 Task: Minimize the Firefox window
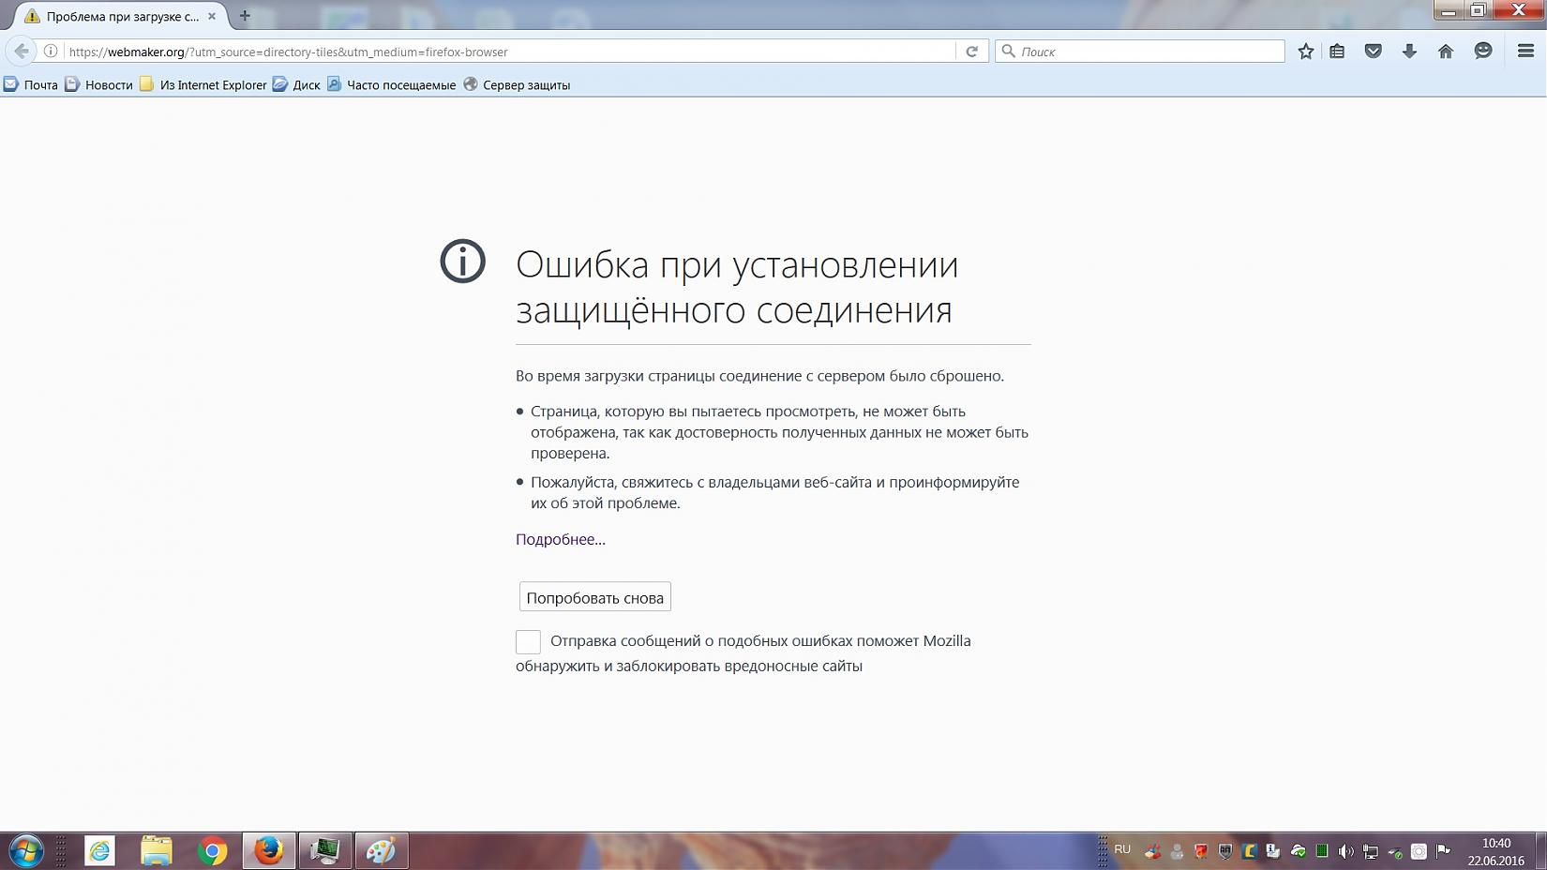(x=1449, y=10)
